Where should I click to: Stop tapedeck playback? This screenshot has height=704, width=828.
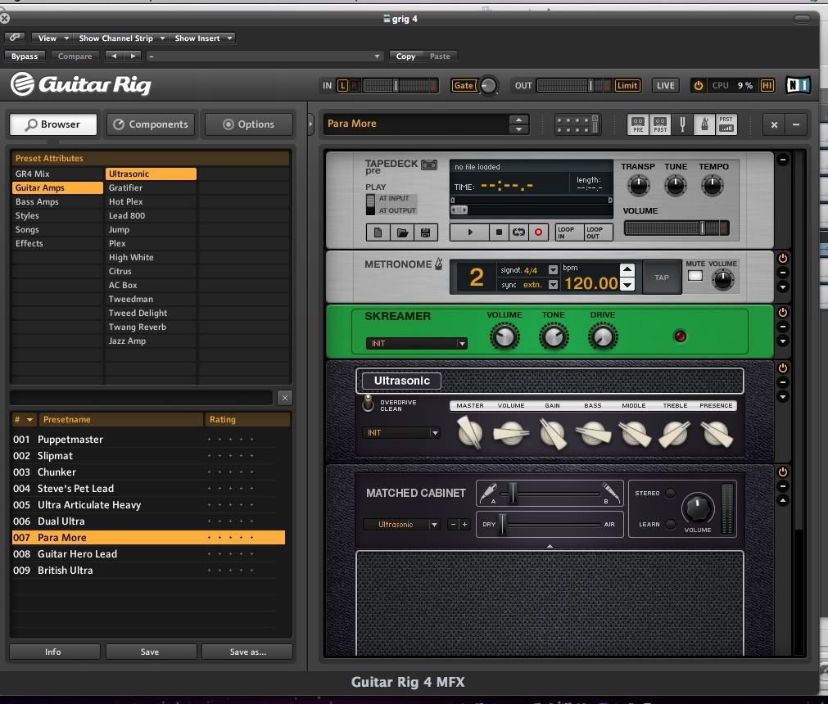(x=499, y=232)
